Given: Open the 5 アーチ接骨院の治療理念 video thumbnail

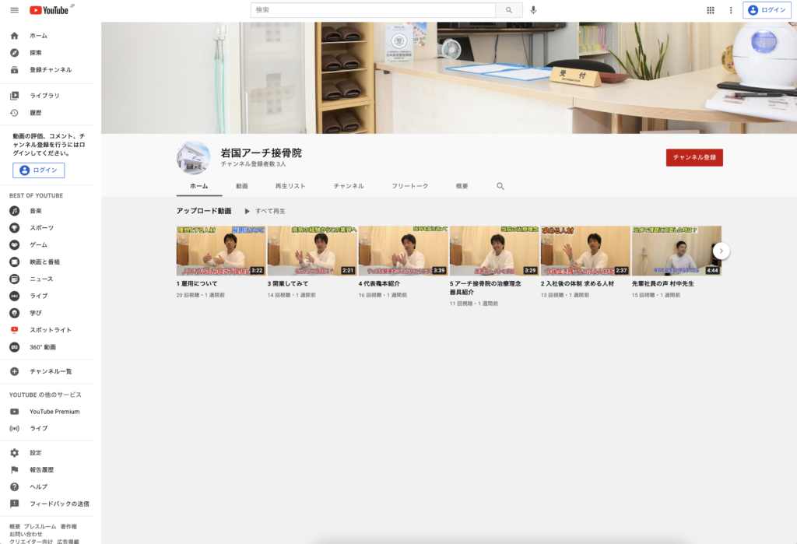Looking at the screenshot, I should click(494, 251).
